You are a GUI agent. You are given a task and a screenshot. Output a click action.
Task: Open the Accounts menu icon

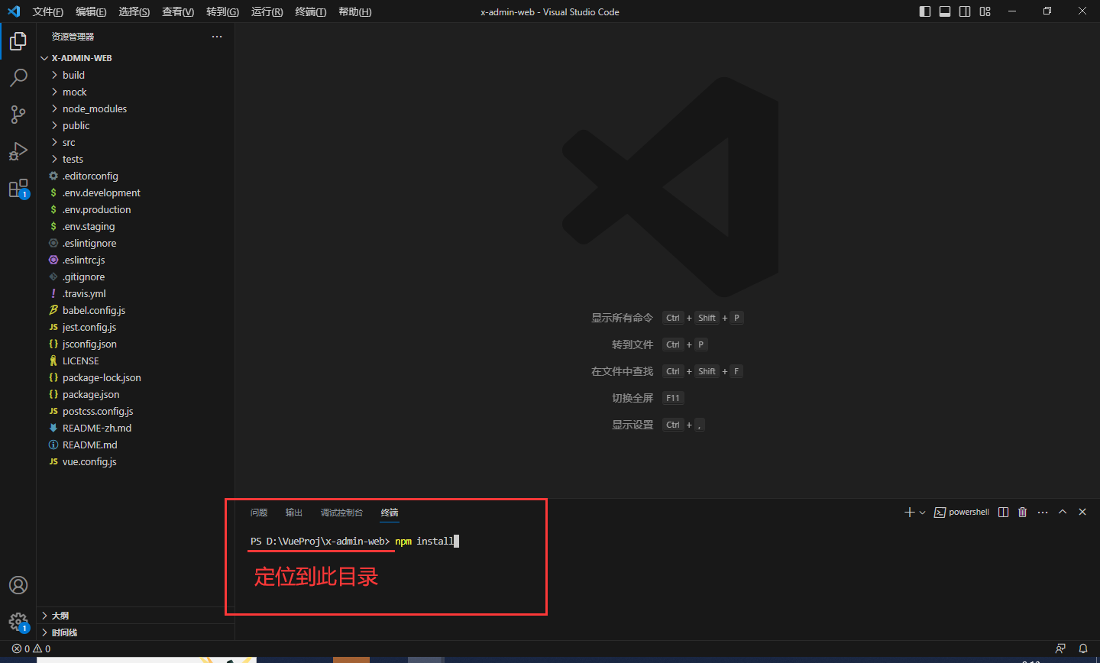(18, 585)
